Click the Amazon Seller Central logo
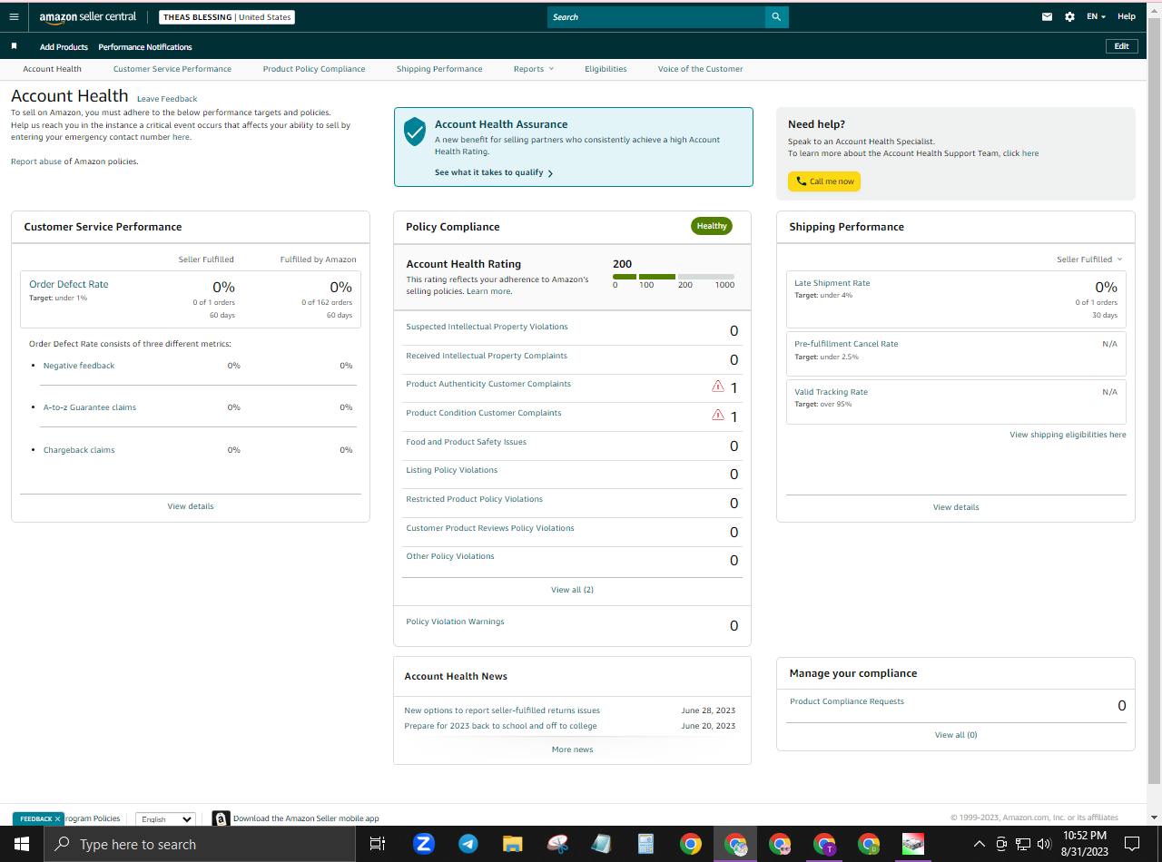 88,17
